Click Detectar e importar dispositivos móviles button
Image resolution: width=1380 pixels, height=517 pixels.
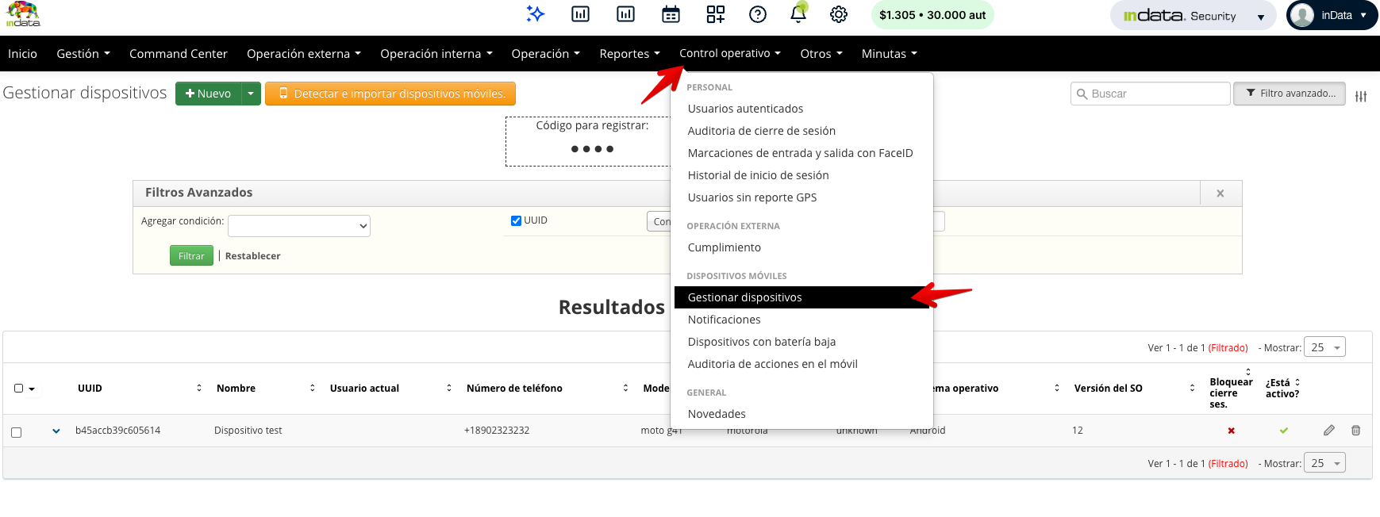click(x=390, y=94)
